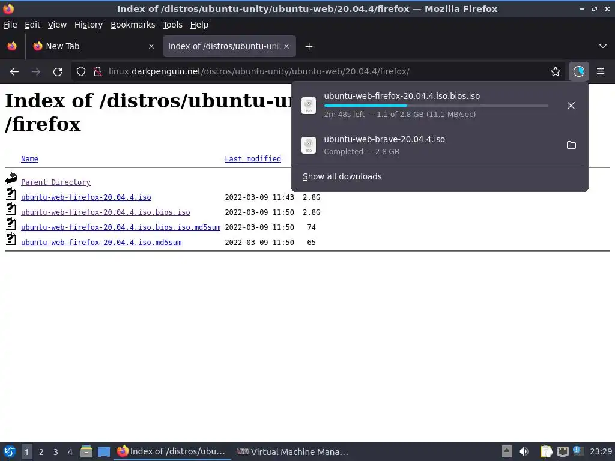Switch to virtual desktop 2
Viewport: 615px width, 461px height.
pyautogui.click(x=41, y=452)
